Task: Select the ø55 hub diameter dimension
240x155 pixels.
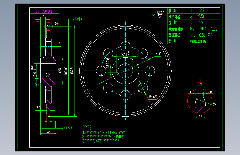Action: [60, 71]
